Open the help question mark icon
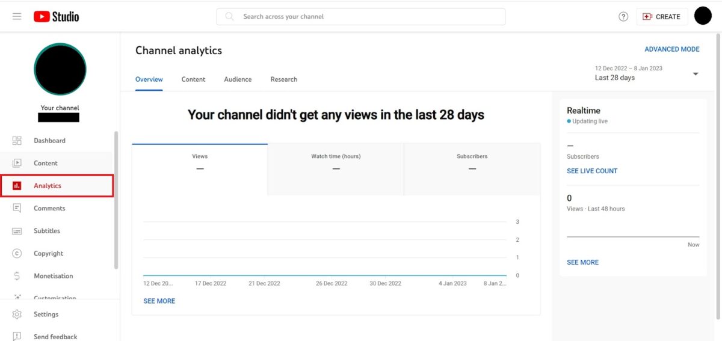 pyautogui.click(x=623, y=17)
